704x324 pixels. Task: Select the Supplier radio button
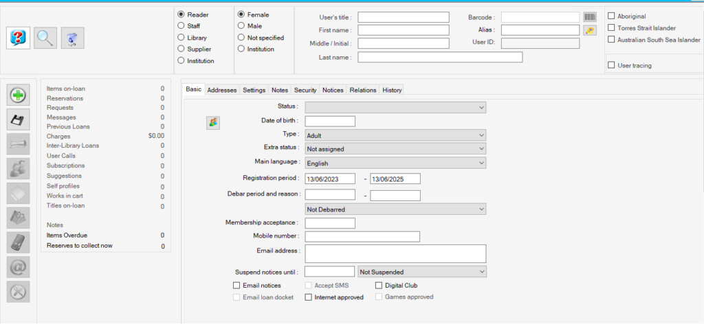pos(181,49)
